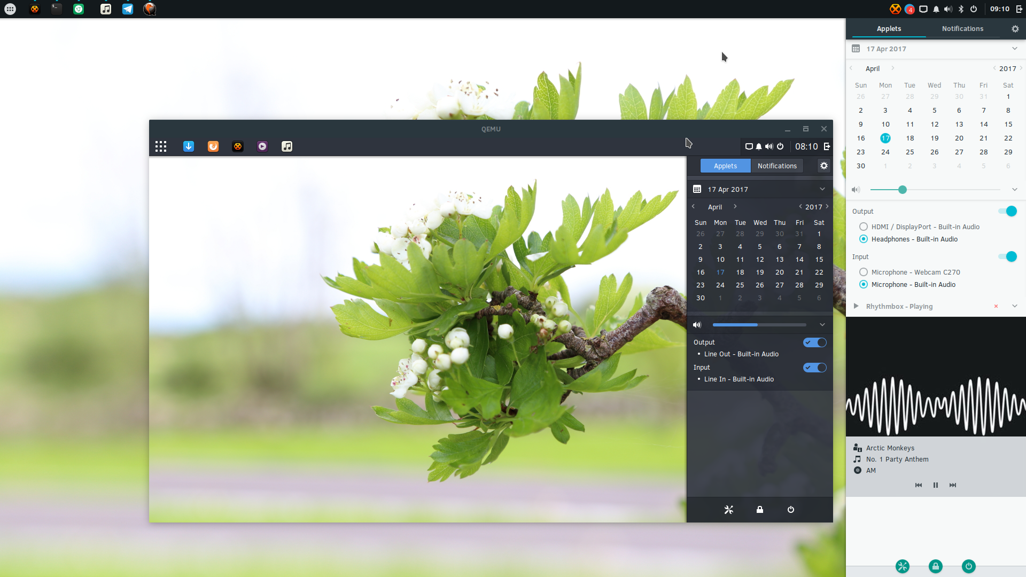Go to next month in host calendar
Image resolution: width=1026 pixels, height=577 pixels.
(x=892, y=68)
